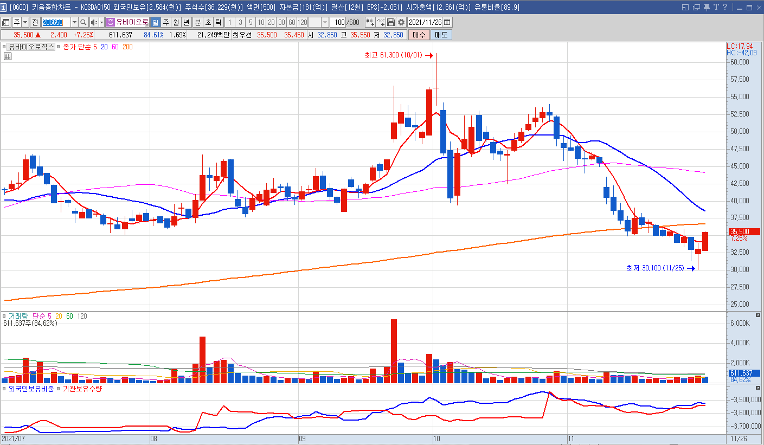Click the T font icon in title bar
The image size is (764, 445).
click(716, 7)
